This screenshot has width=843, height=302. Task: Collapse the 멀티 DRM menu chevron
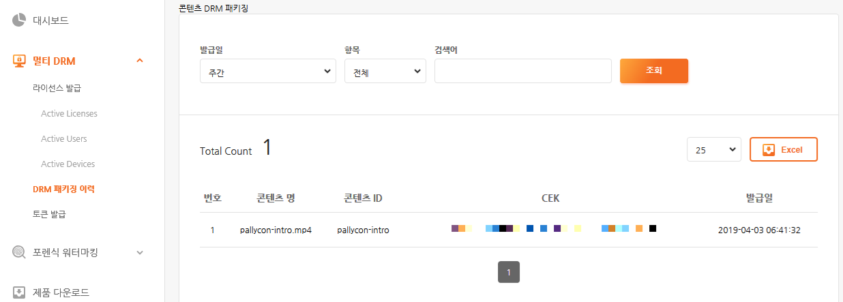140,61
